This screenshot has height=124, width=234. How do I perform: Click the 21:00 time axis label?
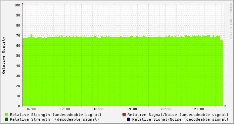pos(199,109)
